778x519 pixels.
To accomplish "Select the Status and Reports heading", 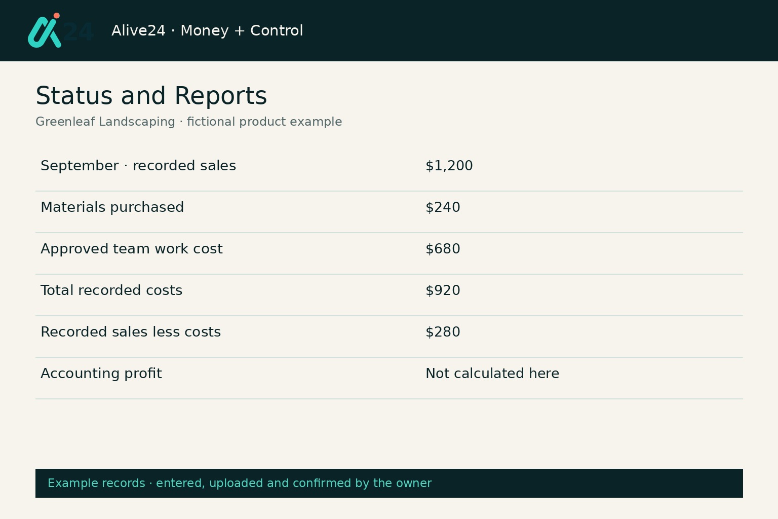I will click(x=151, y=96).
